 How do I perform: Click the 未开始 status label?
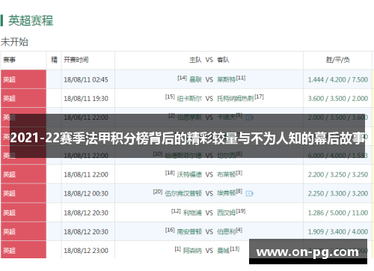click(x=14, y=42)
